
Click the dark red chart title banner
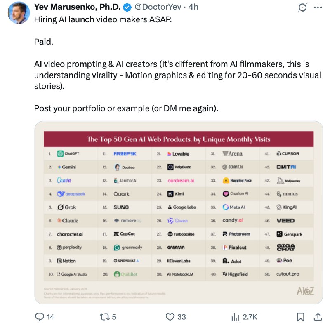click(179, 139)
